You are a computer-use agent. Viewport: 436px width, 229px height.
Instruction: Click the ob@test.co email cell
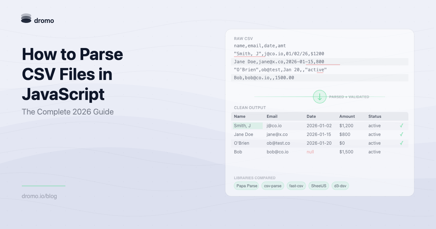tap(278, 143)
